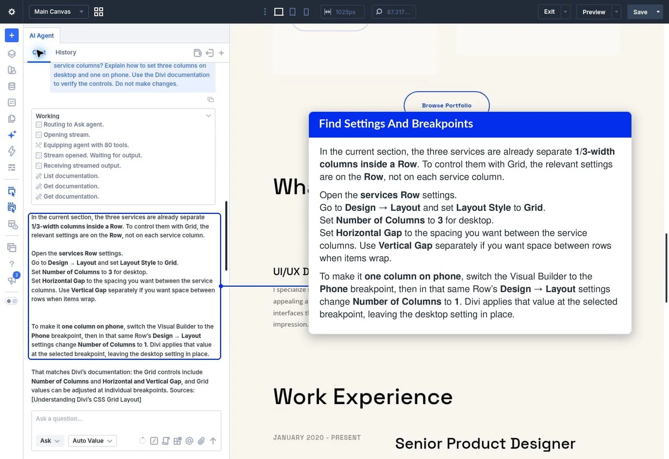The height and width of the screenshot is (459, 669).
Task: Open the Ask mode dropdown
Action: coord(50,441)
